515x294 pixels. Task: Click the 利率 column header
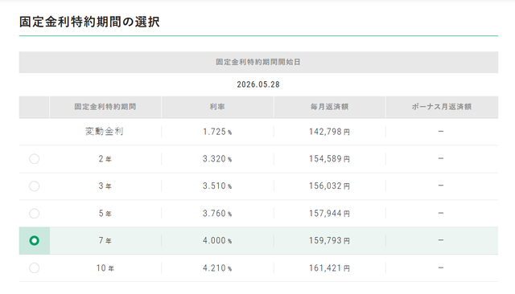point(217,107)
